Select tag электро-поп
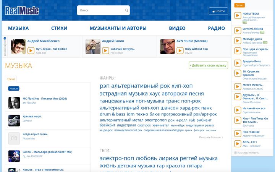Screen dimensions: 275x172 [117, 158]
